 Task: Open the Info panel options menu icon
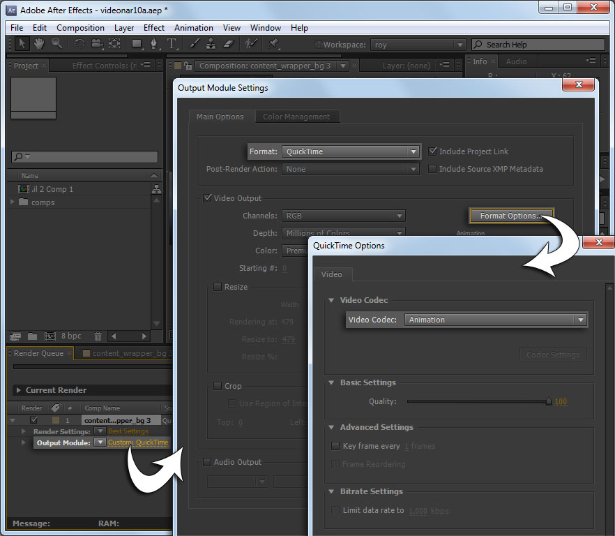pyautogui.click(x=591, y=61)
